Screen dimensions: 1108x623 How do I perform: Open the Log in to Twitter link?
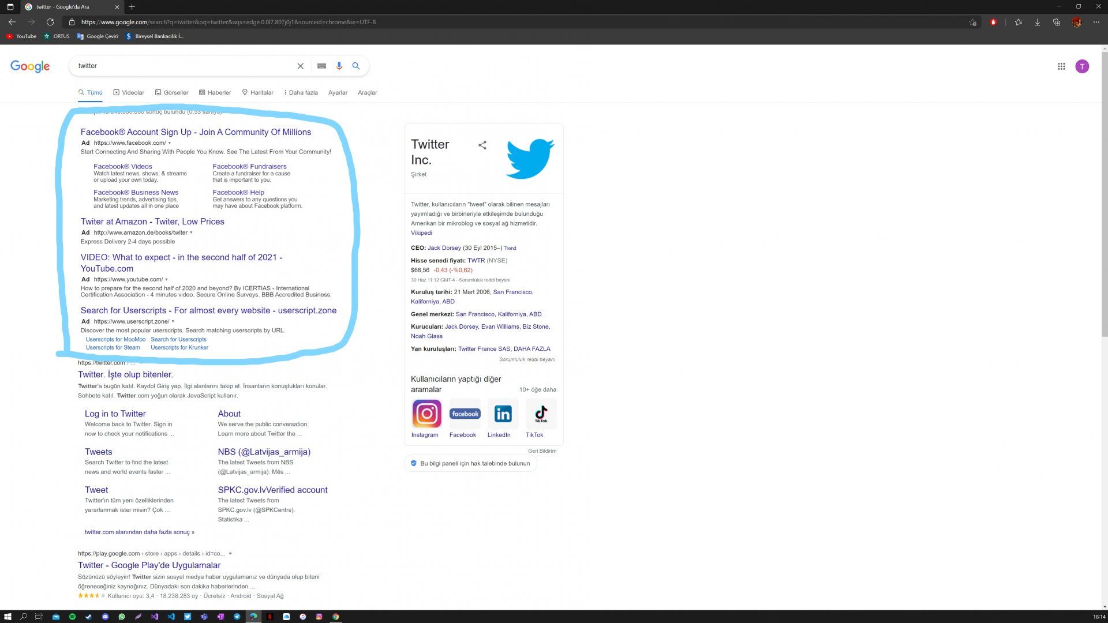[115, 414]
